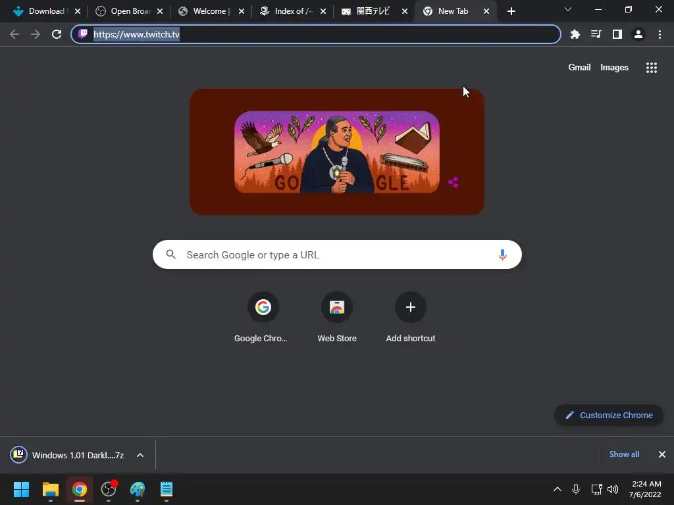674x505 pixels.
Task: Close the Index of tab
Action: pos(323,11)
